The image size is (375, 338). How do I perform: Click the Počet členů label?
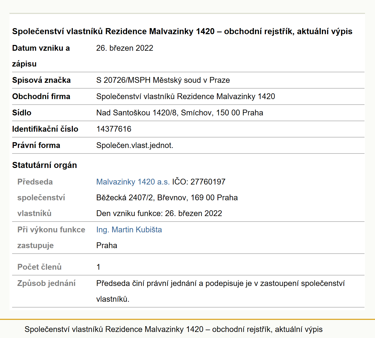39,267
